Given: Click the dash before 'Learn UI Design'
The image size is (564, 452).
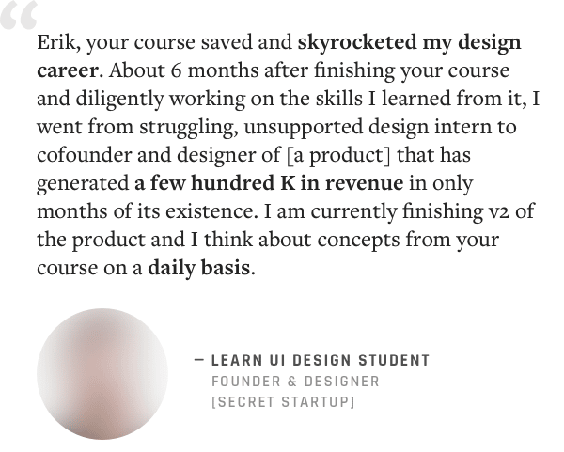Looking at the screenshot, I should [199, 360].
